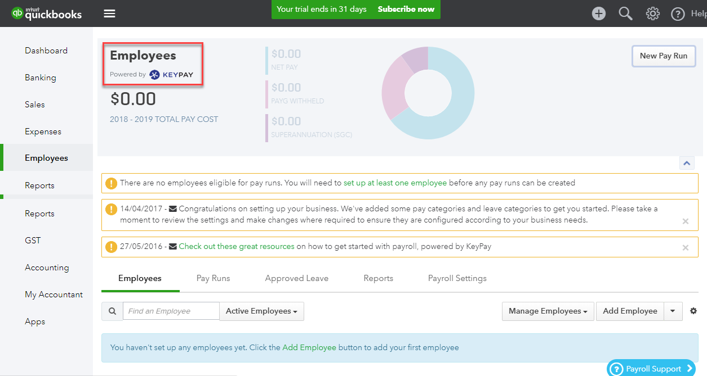The height and width of the screenshot is (376, 707).
Task: Click warning icon on 27/05/2016 notice
Action: (x=112, y=246)
